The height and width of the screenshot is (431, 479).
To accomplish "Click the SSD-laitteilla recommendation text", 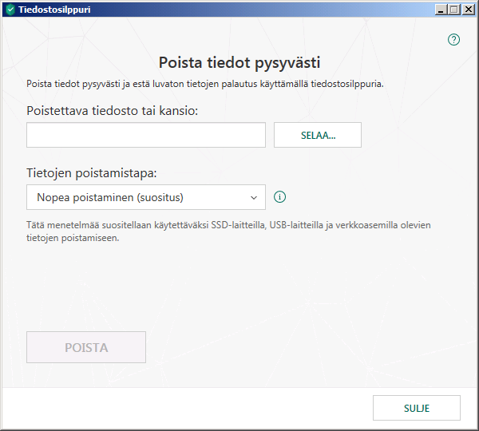I will pyautogui.click(x=228, y=225).
